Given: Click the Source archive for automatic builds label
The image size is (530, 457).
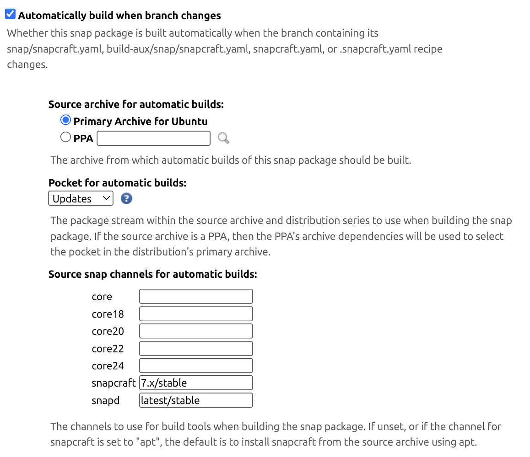Looking at the screenshot, I should coord(136,104).
